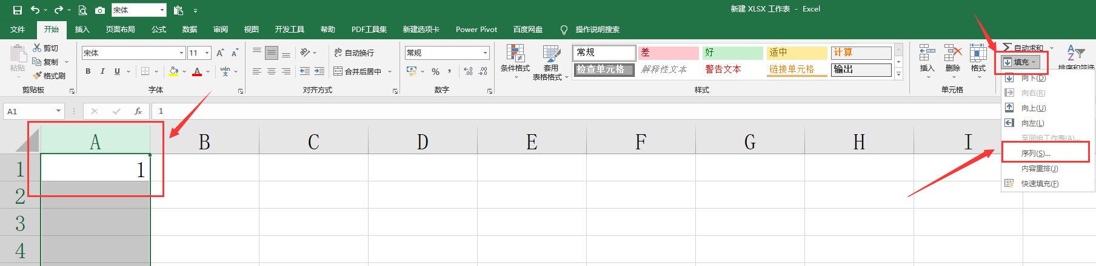
Task: Click increase decimal icon
Action: [468, 71]
